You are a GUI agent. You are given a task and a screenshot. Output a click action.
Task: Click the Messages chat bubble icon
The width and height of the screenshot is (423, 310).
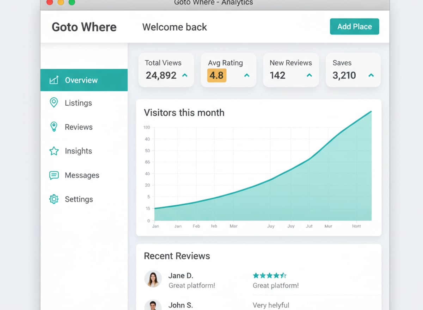click(x=54, y=175)
